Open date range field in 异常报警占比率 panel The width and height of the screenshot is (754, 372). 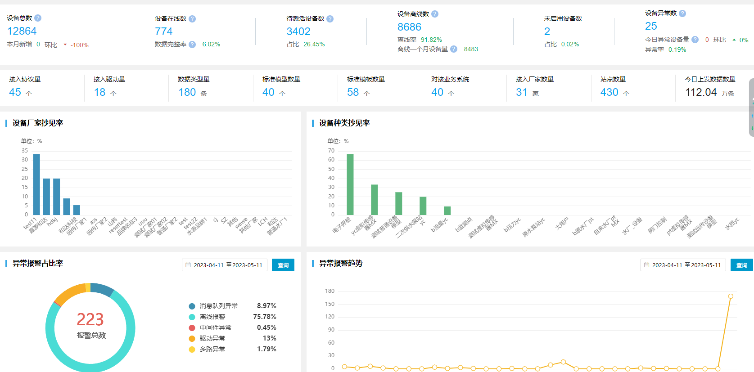point(225,265)
